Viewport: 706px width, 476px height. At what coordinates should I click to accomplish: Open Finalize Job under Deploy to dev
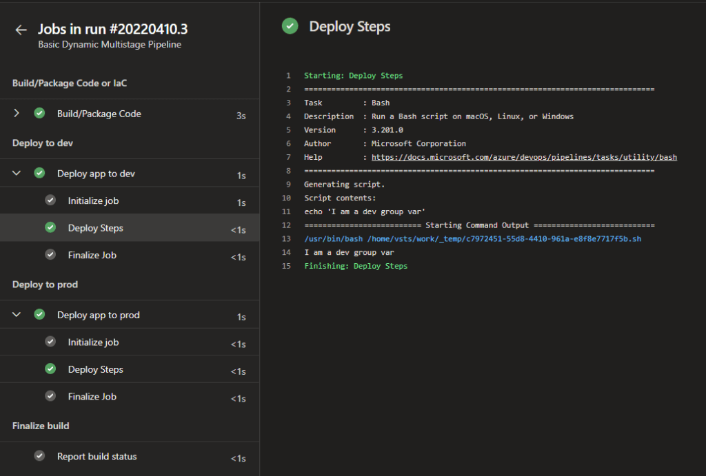pyautogui.click(x=92, y=255)
